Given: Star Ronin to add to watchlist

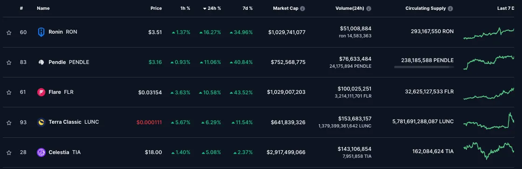Looking at the screenshot, I should click(x=9, y=32).
